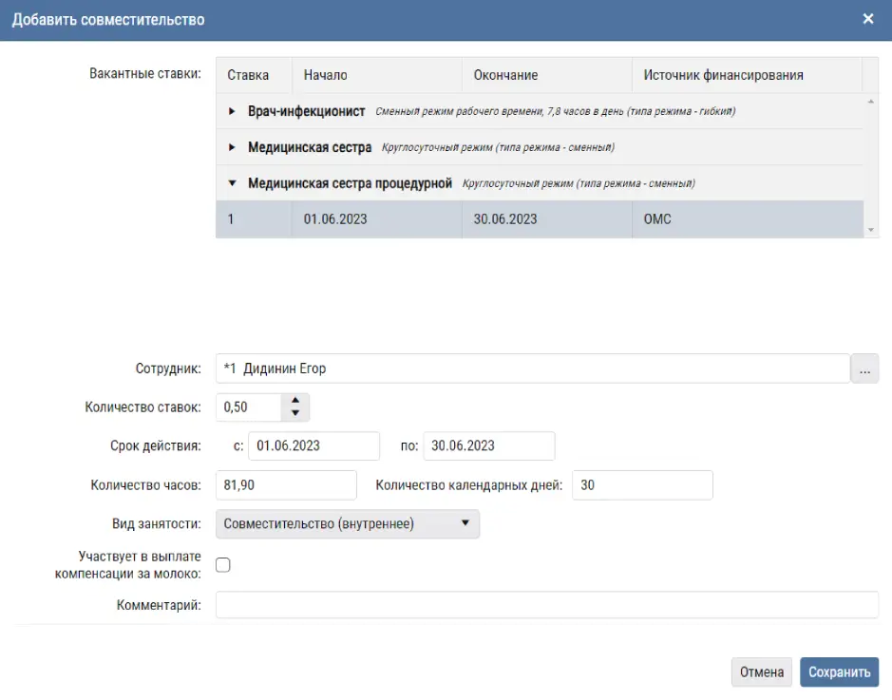The image size is (892, 700).
Task: Focus the Количество часов field
Action: [x=286, y=484]
